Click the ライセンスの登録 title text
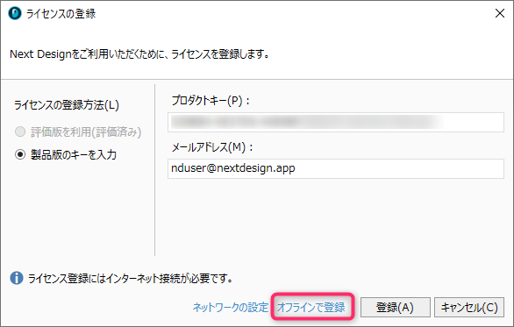 click(x=61, y=14)
